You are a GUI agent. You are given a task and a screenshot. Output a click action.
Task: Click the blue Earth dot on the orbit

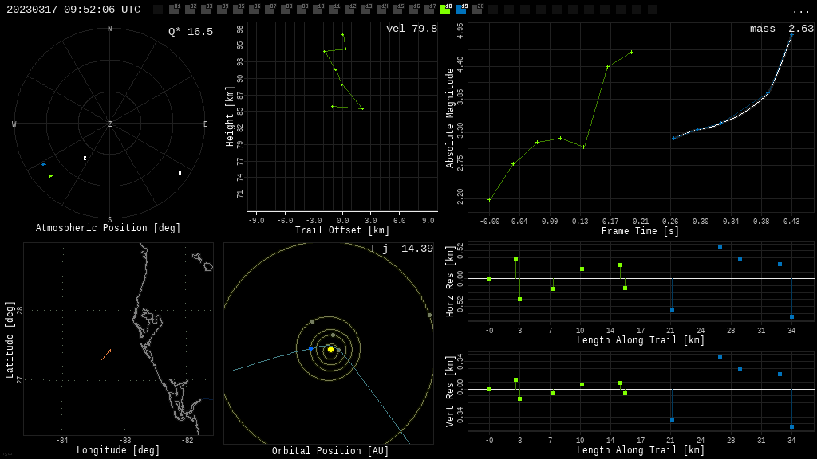pyautogui.click(x=311, y=349)
